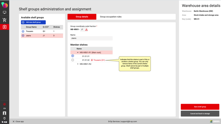The height and width of the screenshot is (124, 221).
Task: Select the red stock intake sidebar icon
Action: pos(4,27)
